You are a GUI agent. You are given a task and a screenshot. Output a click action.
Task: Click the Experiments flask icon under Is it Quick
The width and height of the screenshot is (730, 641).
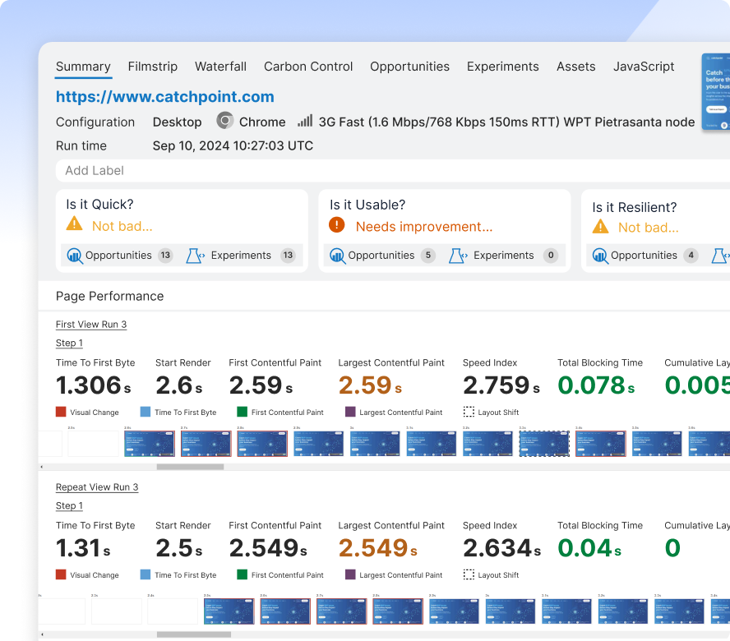196,256
